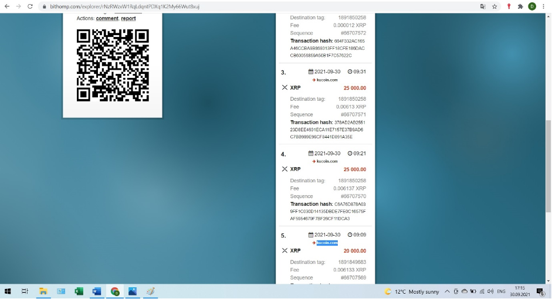Click the XRP logo in transaction 5
Viewport: 552px width, 299px height.
(x=285, y=251)
